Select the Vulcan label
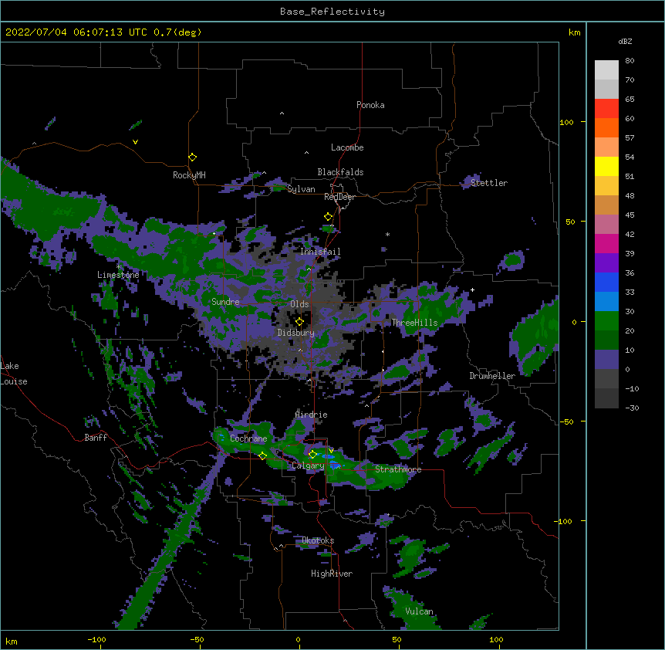The width and height of the screenshot is (665, 650). coord(419,611)
